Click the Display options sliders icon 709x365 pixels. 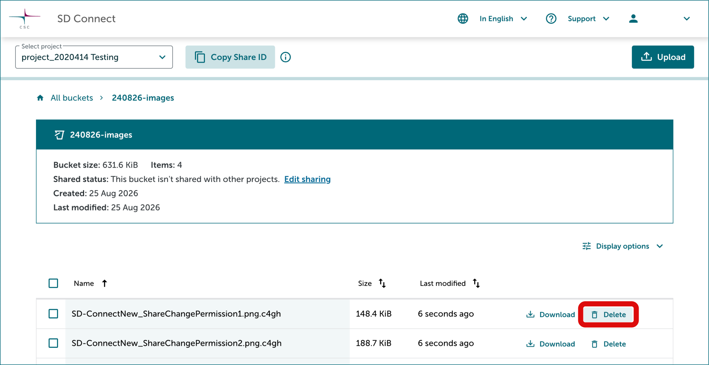(586, 246)
